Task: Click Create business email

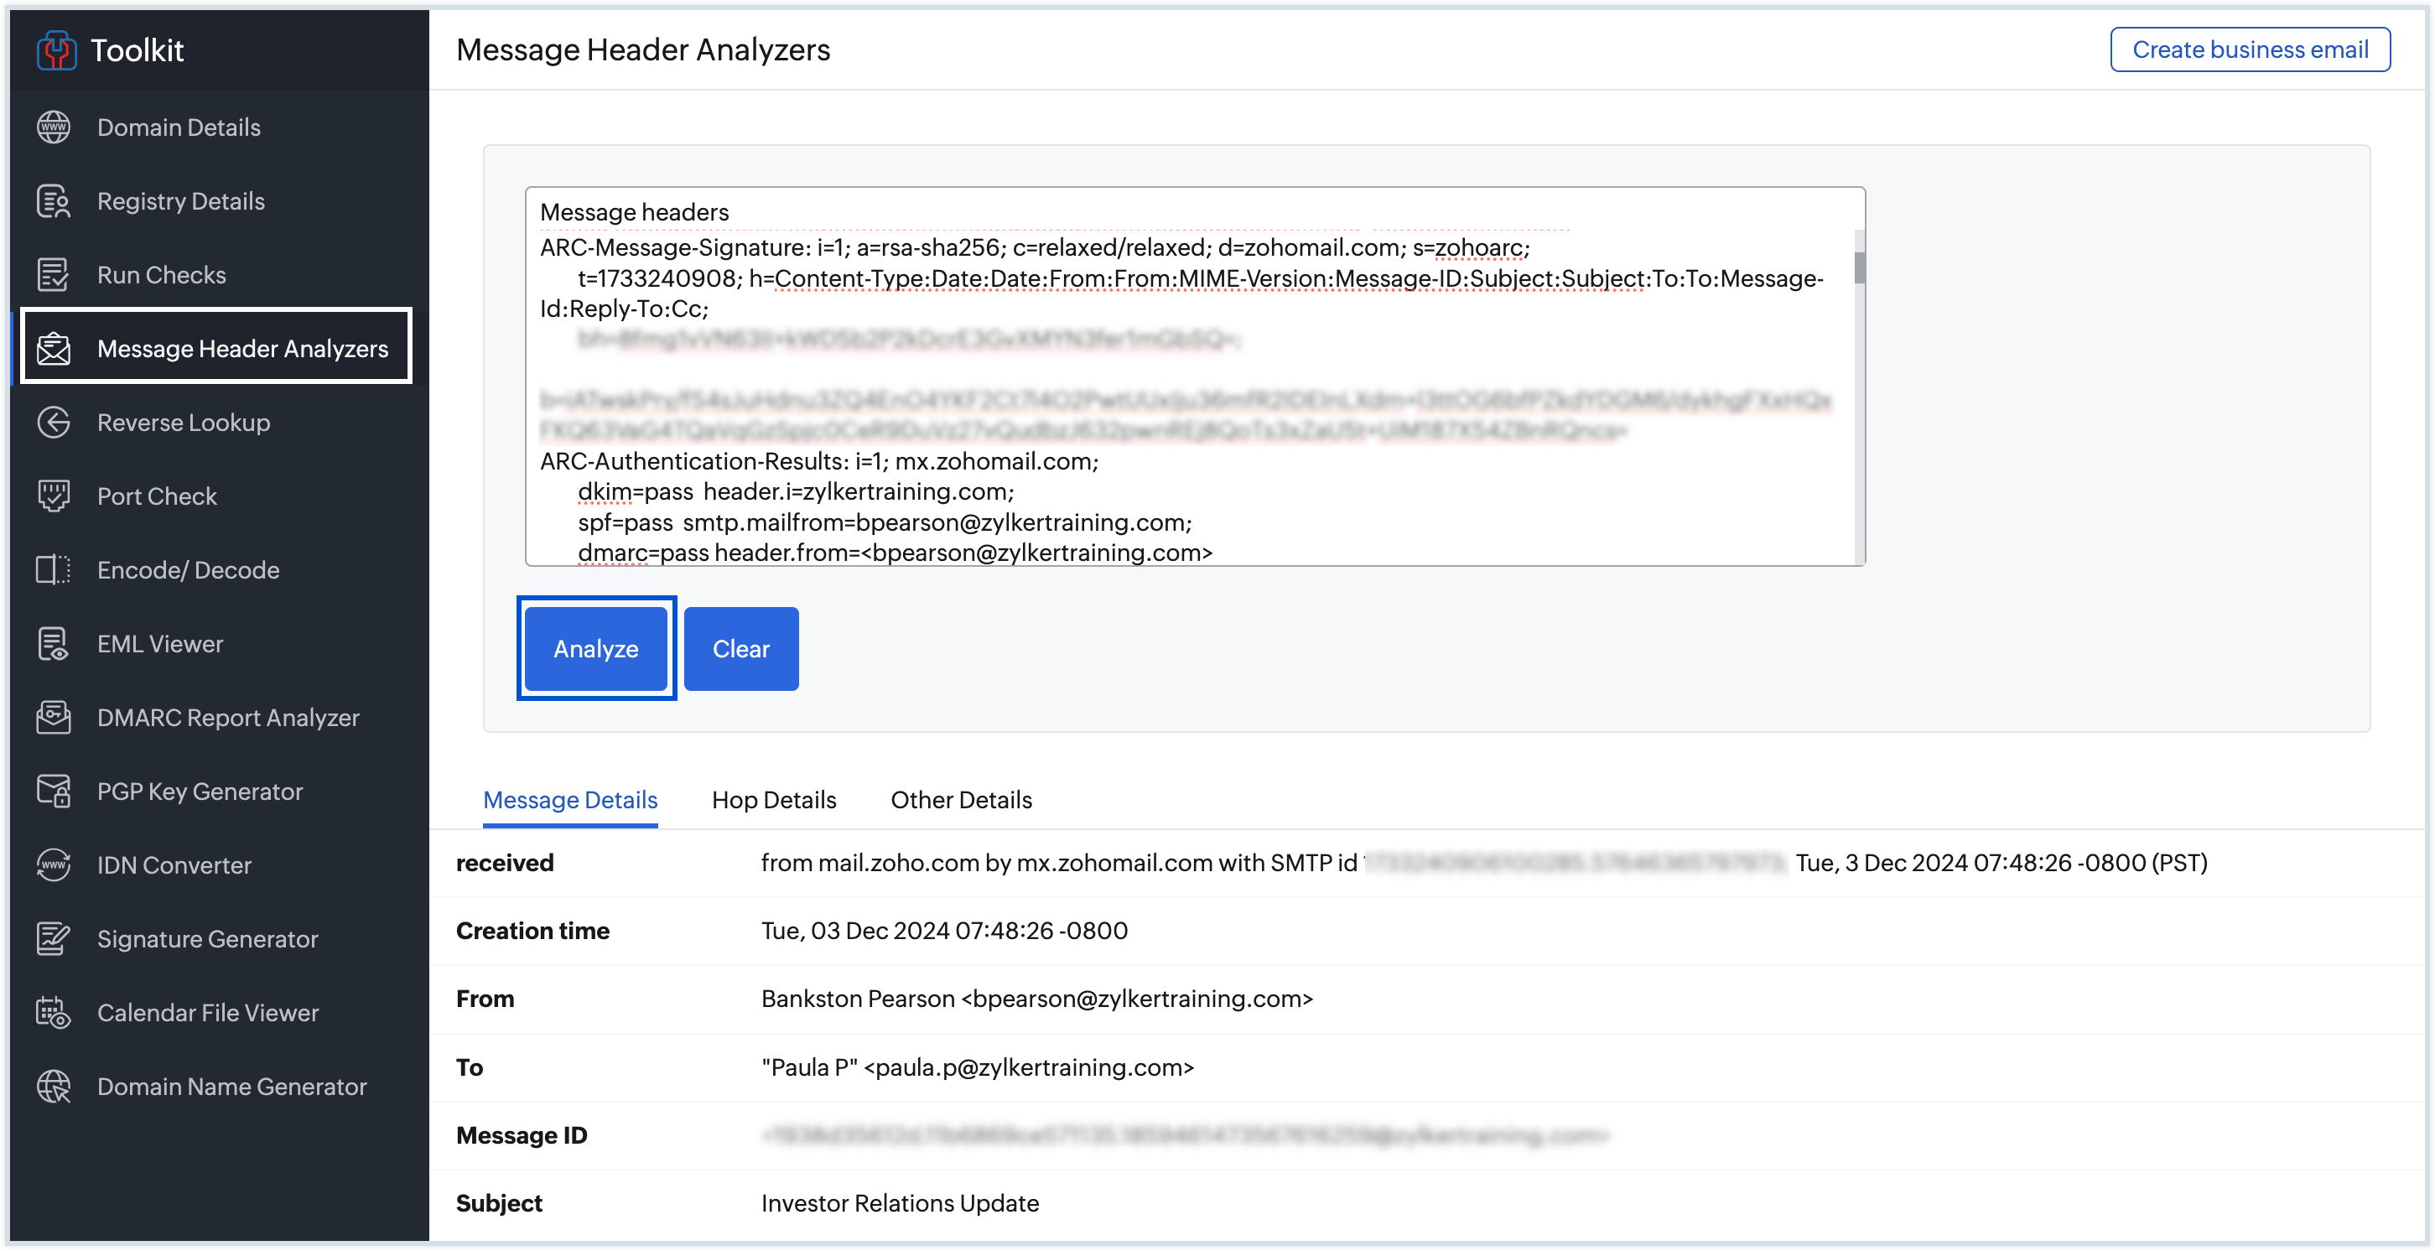Action: (2249, 49)
